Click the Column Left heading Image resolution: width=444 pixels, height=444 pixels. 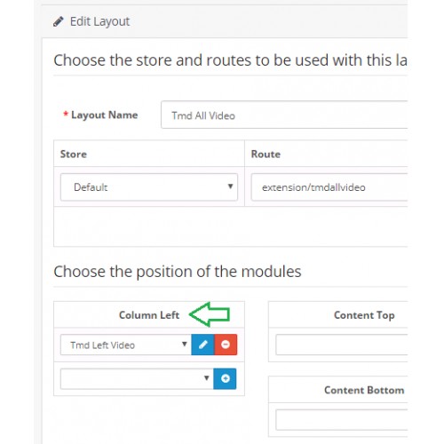(x=149, y=315)
